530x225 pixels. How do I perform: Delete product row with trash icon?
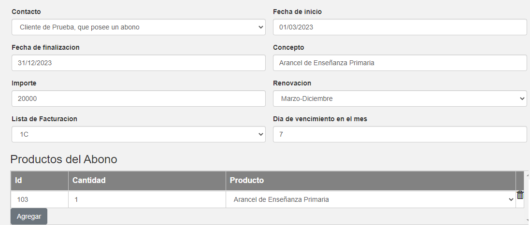(x=520, y=195)
